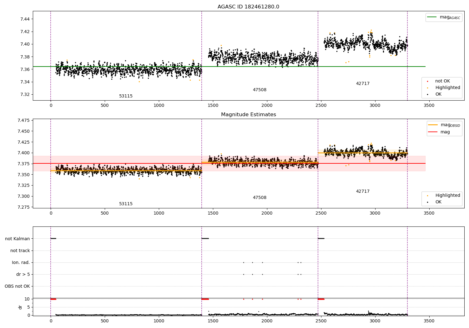Viewport: 469px width, 328px height.
Task: Select 47508 label in Magnitude Estimates plot
Action: click(x=260, y=198)
